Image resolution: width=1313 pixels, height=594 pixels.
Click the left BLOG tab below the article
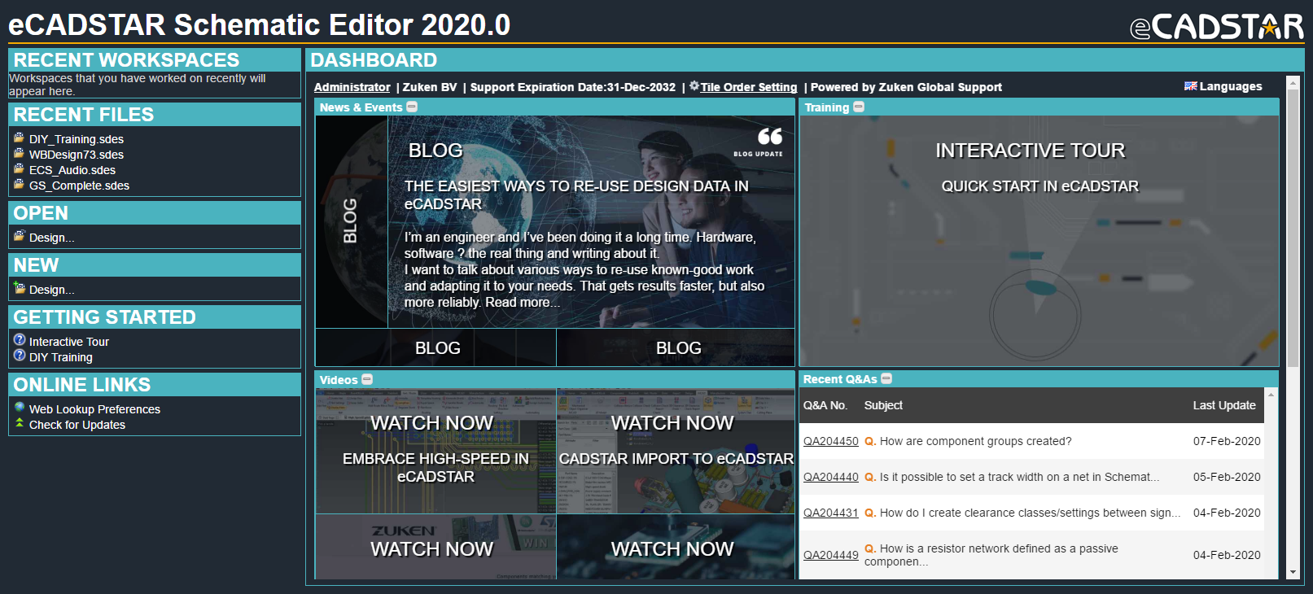(x=436, y=347)
